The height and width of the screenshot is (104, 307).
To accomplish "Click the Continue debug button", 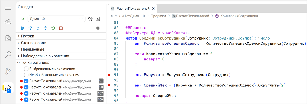I will click(23, 28).
